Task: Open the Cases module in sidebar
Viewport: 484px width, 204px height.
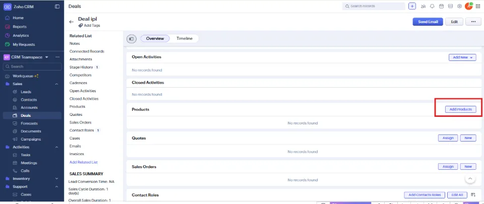Action: coord(26,194)
